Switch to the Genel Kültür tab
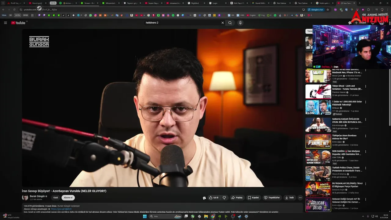Image resolution: width=391 pixels, height=220 pixels. pos(260,3)
